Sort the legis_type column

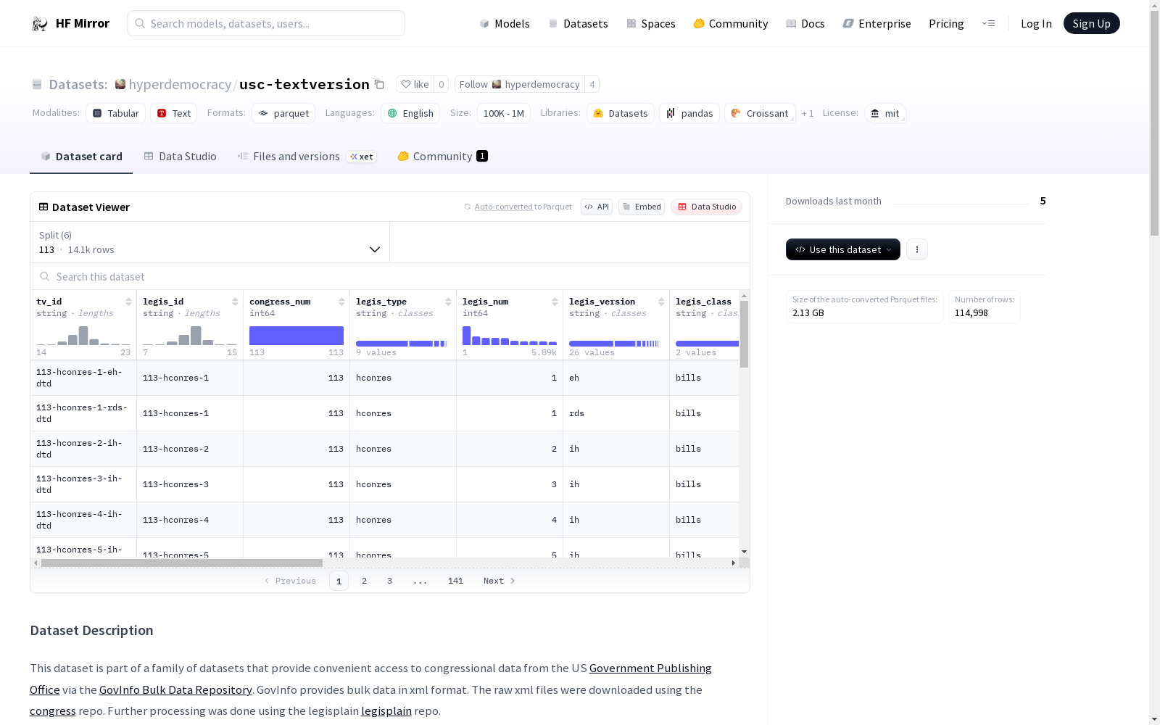(448, 302)
